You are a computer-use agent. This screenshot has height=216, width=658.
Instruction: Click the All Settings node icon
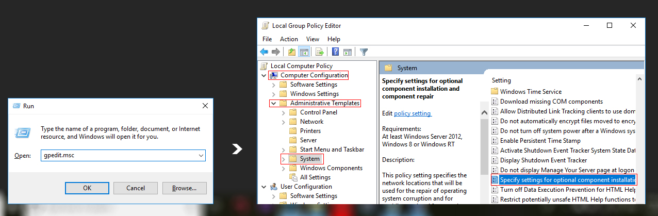[293, 177]
